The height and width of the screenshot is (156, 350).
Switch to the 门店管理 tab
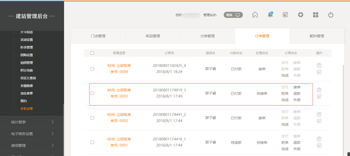tap(98, 36)
